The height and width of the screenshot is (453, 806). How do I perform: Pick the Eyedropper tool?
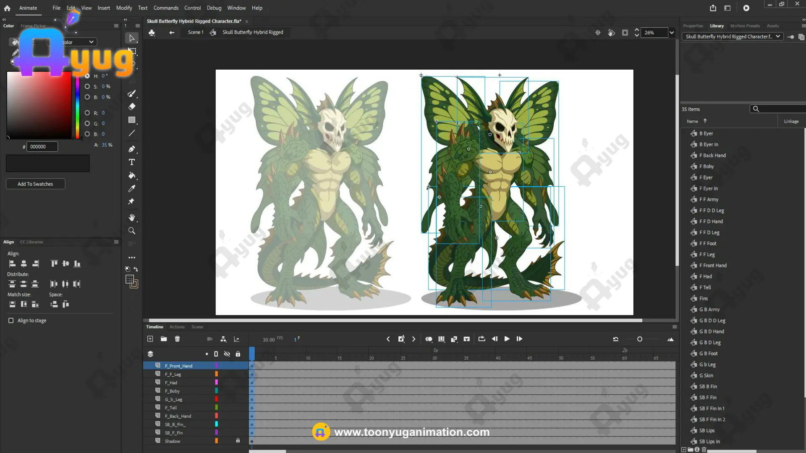pyautogui.click(x=132, y=189)
